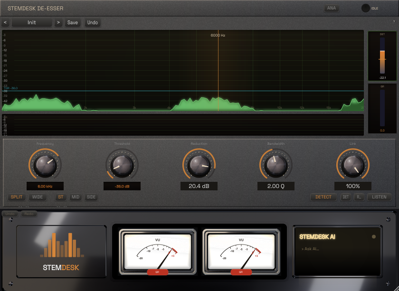Viewport: 399px width, 291px height.
Task: Select ST stereo processing
Action: (x=61, y=197)
